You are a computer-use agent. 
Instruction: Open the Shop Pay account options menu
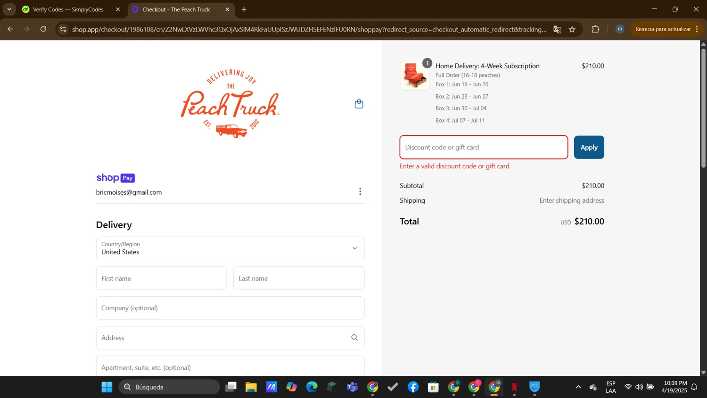pyautogui.click(x=360, y=191)
